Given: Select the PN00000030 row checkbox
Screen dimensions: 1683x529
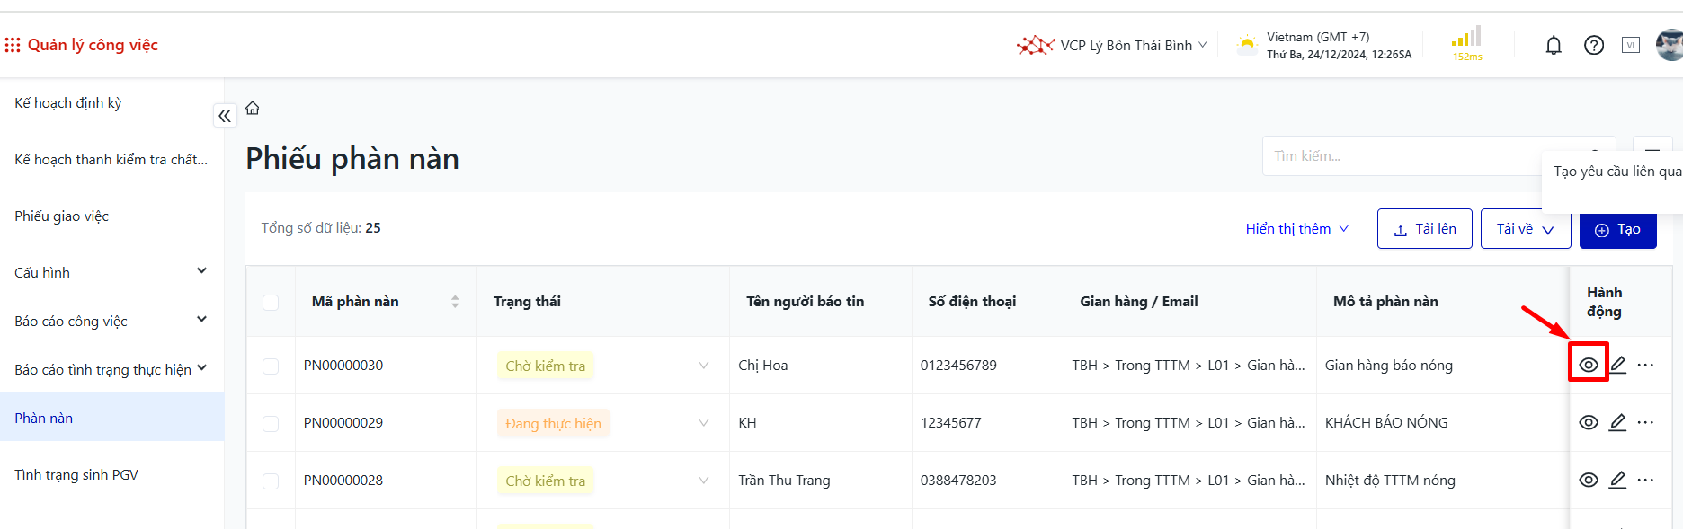Looking at the screenshot, I should point(271,366).
